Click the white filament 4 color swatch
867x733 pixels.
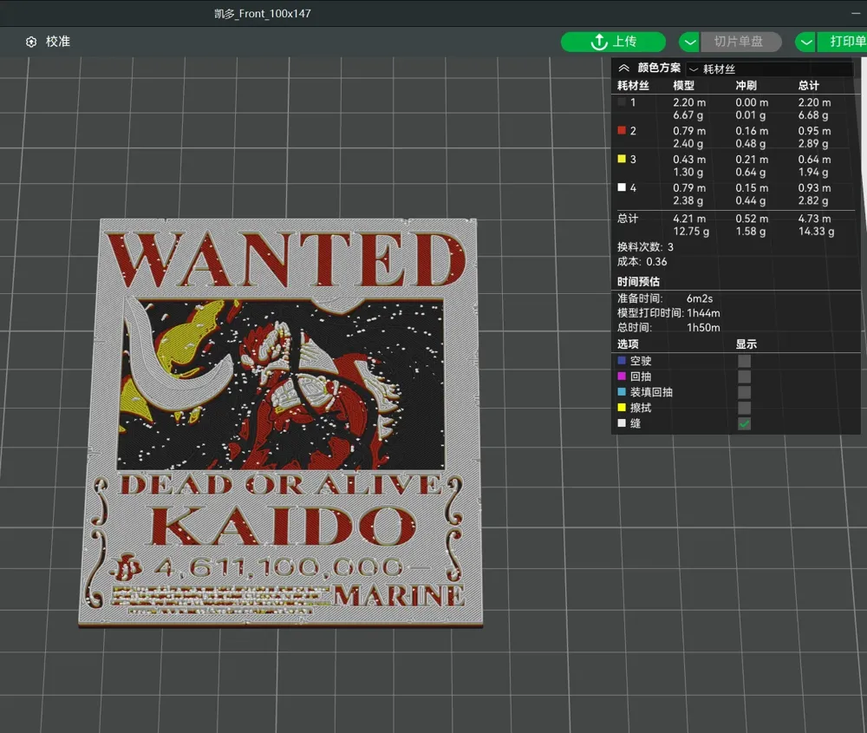[x=622, y=188]
